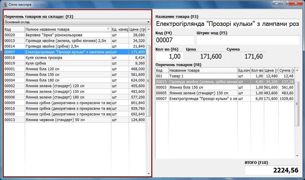Viewport: 305px width, 180px height.
Task: Select row 00003 in the warehouse list
Action: click(x=75, y=75)
